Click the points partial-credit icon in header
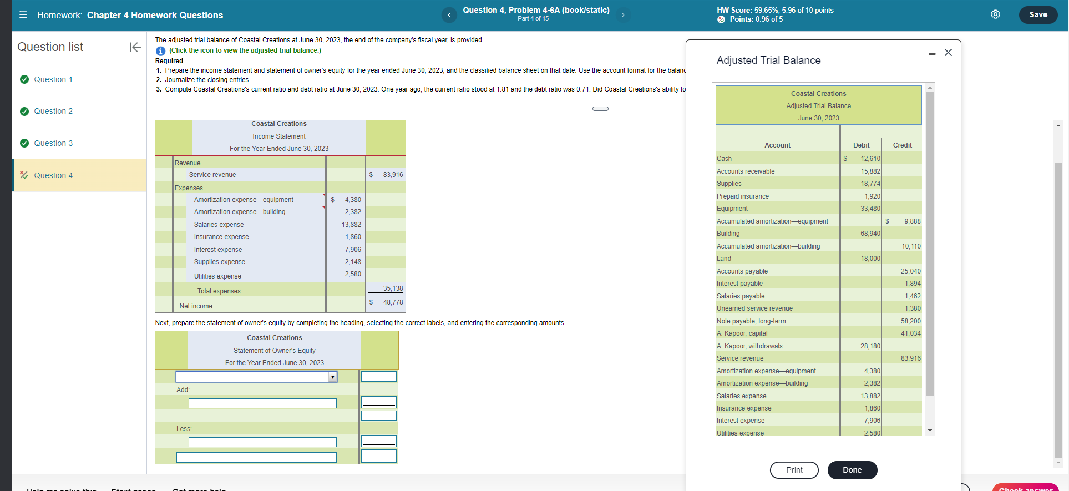1069x491 pixels. [721, 19]
